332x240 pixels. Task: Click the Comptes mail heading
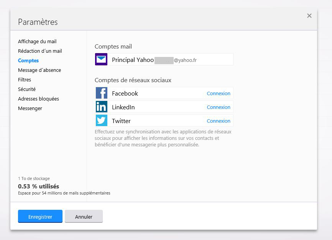click(x=113, y=47)
